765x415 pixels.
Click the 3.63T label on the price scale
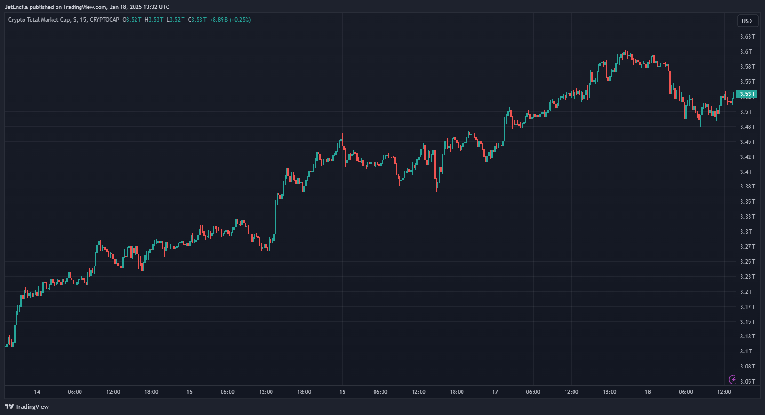click(x=747, y=37)
